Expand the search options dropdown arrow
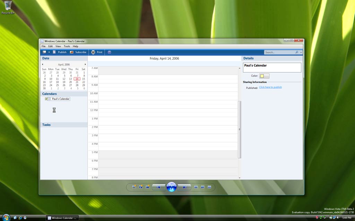The image size is (355, 221). pyautogui.click(x=301, y=52)
